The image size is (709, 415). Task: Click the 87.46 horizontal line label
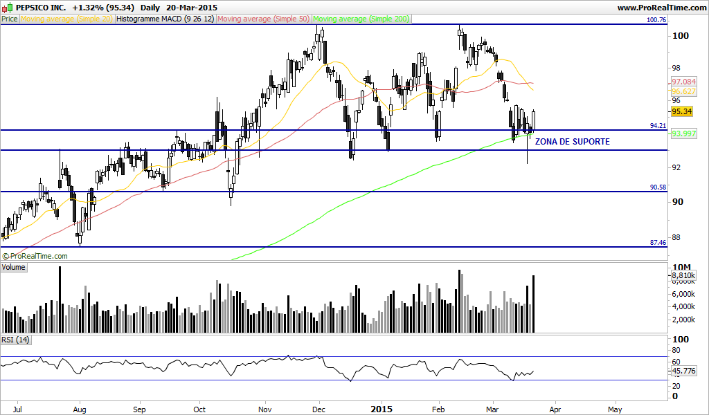click(658, 243)
